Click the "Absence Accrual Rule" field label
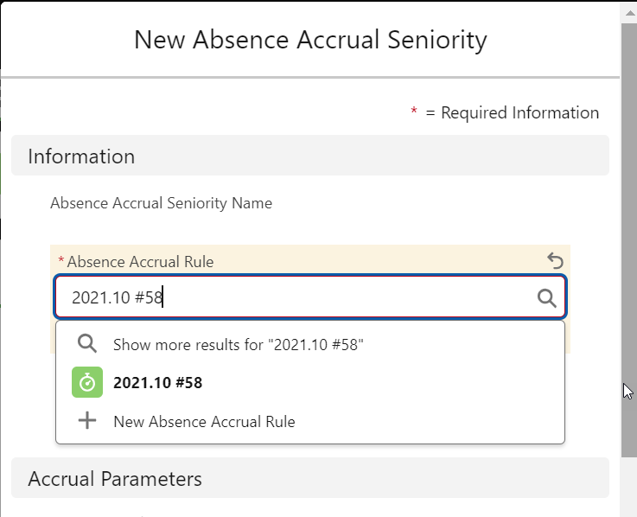Screen dimensions: 637x517 click(140, 261)
